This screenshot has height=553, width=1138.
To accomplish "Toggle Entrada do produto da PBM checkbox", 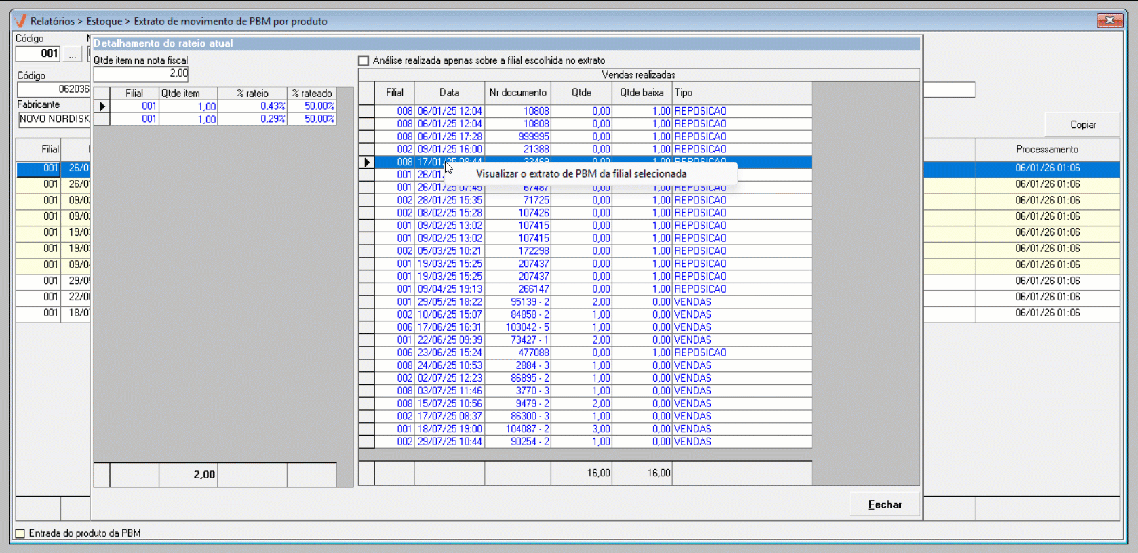I will click(x=20, y=533).
